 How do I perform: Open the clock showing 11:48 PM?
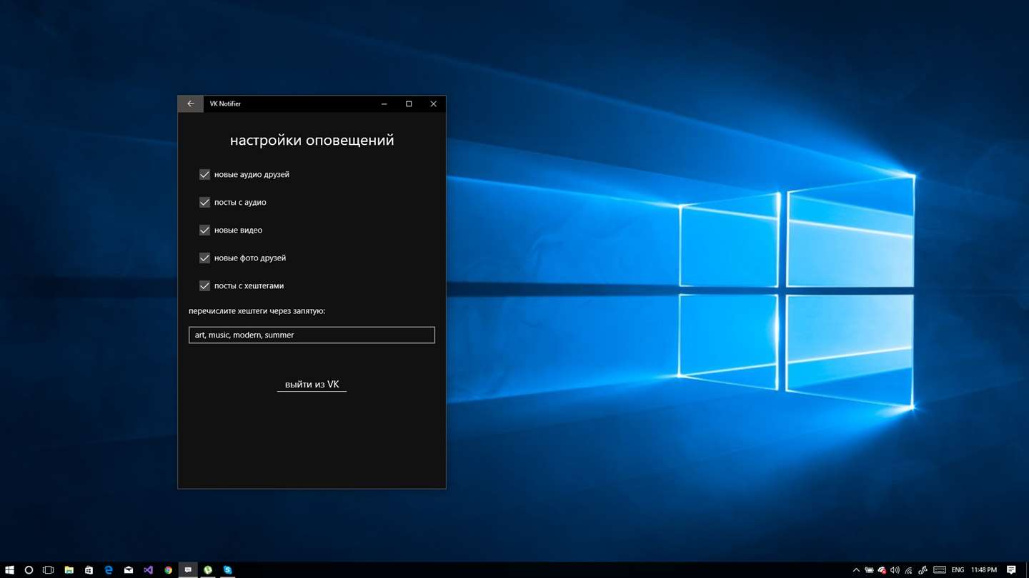(x=984, y=570)
